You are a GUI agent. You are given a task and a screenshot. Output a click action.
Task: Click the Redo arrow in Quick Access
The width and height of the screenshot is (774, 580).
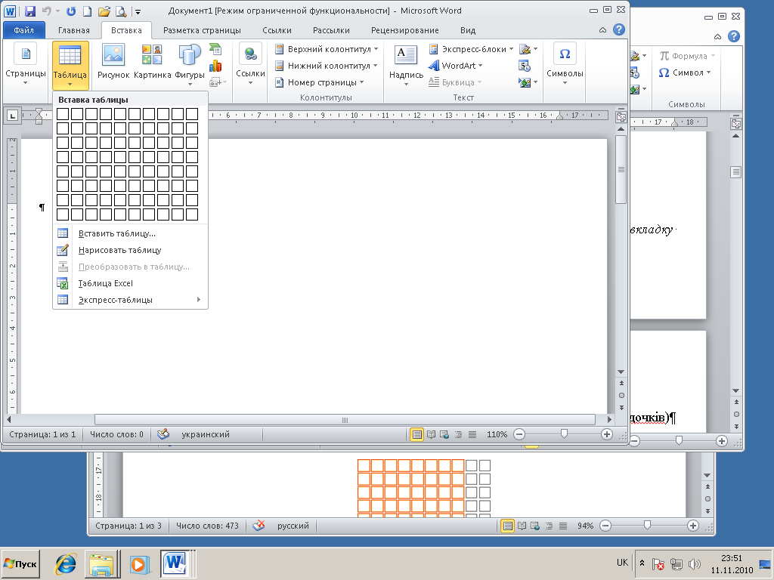click(x=71, y=11)
